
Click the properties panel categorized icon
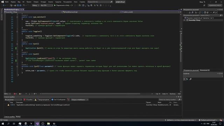(x=184, y=79)
